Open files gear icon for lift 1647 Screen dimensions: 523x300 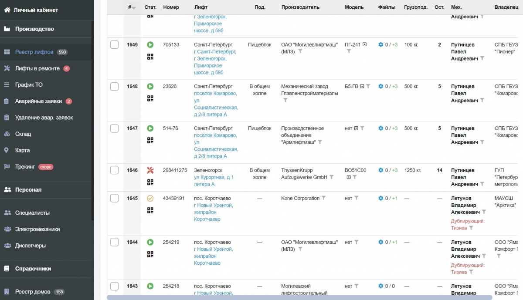pos(380,128)
